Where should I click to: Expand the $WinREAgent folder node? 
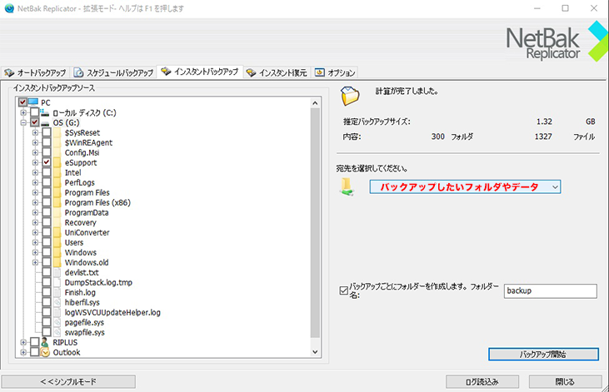(35, 142)
